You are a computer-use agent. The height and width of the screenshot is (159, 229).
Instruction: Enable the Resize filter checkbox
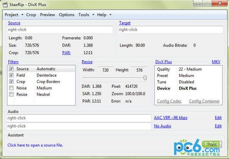pyautogui.click(x=11, y=95)
